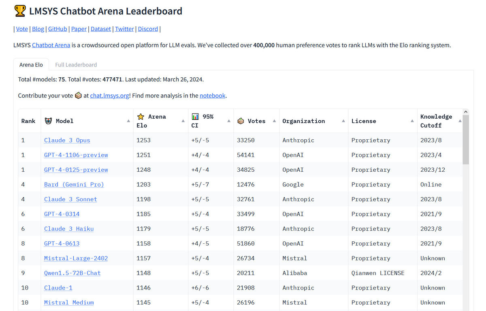
Task: Click the ballot box emoji beside 'Contribute your vote'
Action: pyautogui.click(x=79, y=96)
